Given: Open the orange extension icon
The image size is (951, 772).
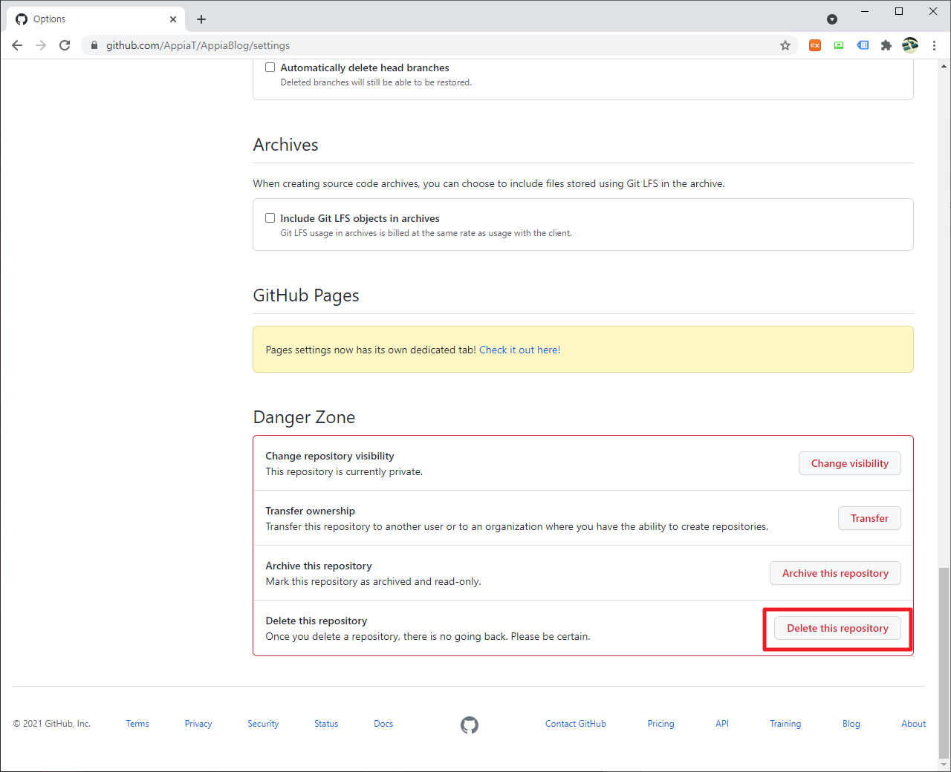Looking at the screenshot, I should point(815,45).
